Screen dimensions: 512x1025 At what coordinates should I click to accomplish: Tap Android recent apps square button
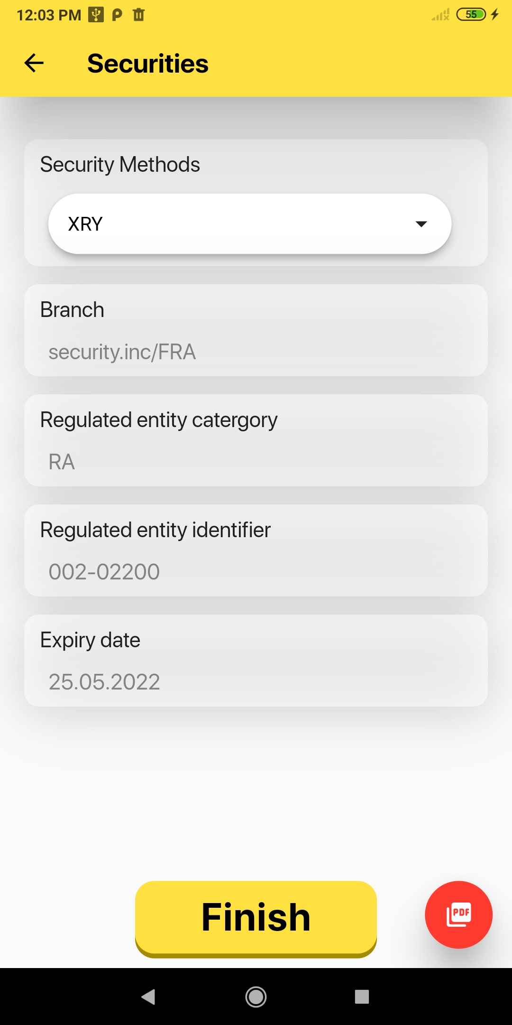(362, 997)
